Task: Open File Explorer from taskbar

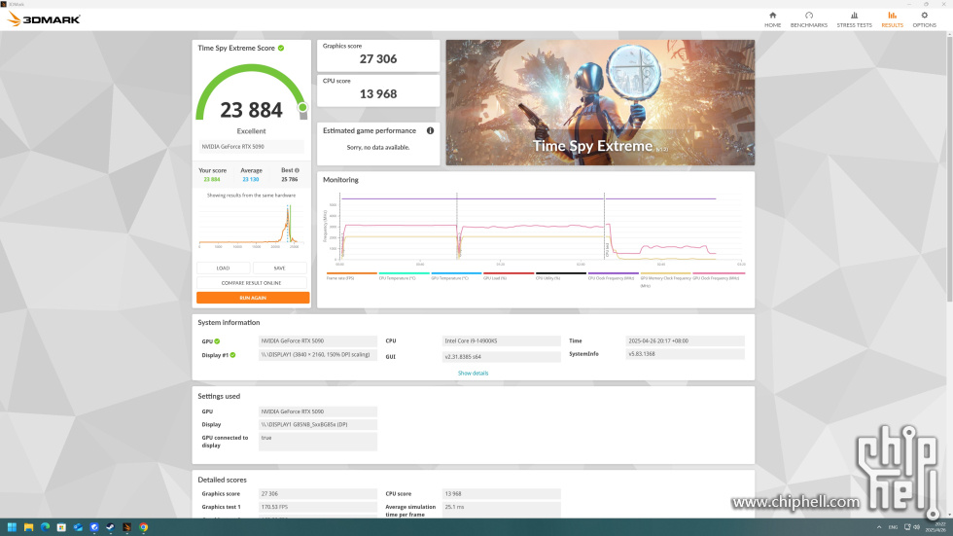Action: coord(28,527)
